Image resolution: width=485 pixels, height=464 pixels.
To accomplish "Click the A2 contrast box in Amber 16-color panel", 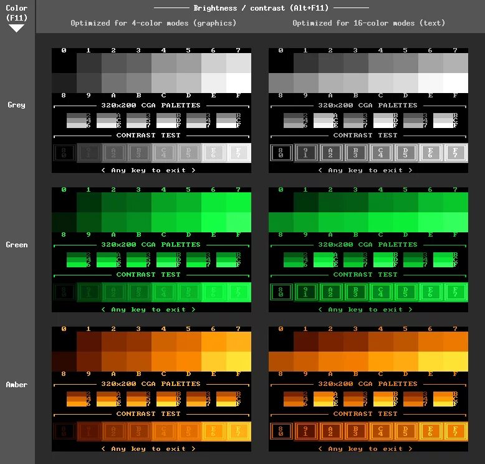I will 330,431.
